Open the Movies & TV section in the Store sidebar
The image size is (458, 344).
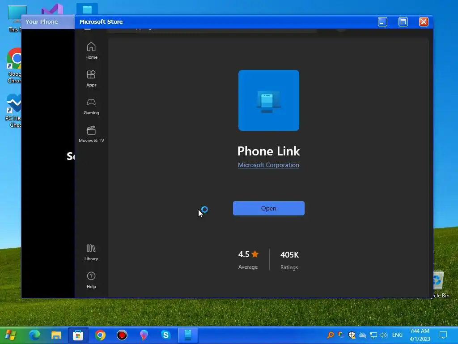pos(91,134)
